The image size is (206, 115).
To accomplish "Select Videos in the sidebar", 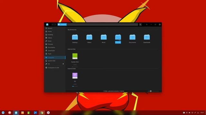I will point(55,38).
